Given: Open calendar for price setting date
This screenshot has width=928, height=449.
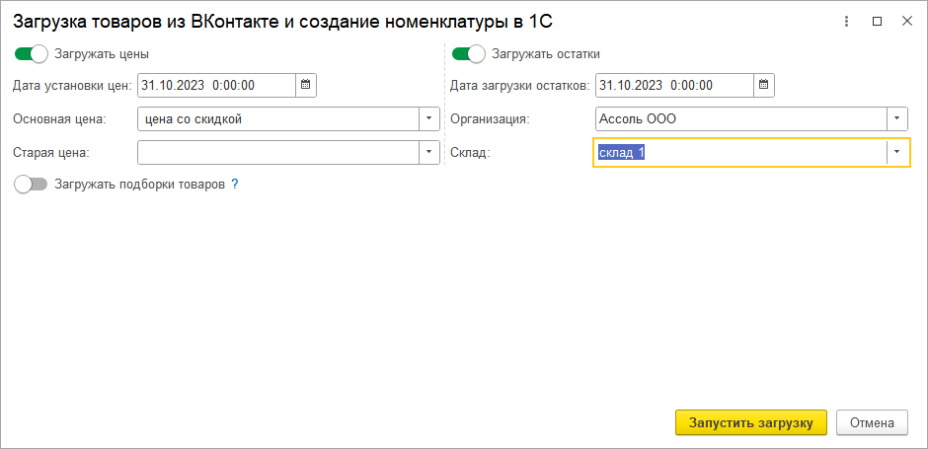Looking at the screenshot, I should click(306, 86).
